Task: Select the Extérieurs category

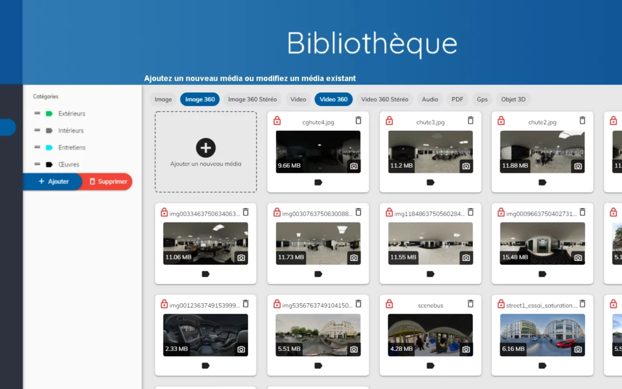Action: pyautogui.click(x=71, y=114)
